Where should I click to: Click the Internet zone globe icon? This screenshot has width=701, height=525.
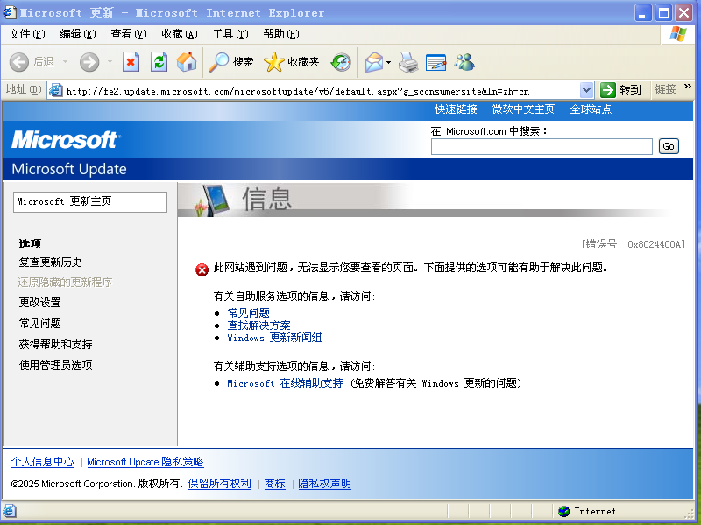(x=564, y=511)
